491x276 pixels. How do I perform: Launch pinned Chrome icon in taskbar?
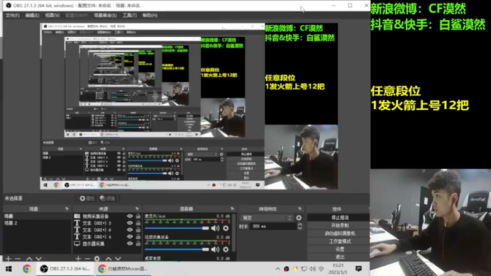point(27,269)
